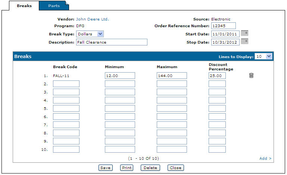
Task: Click the Maximum column header
Action: 167,67
